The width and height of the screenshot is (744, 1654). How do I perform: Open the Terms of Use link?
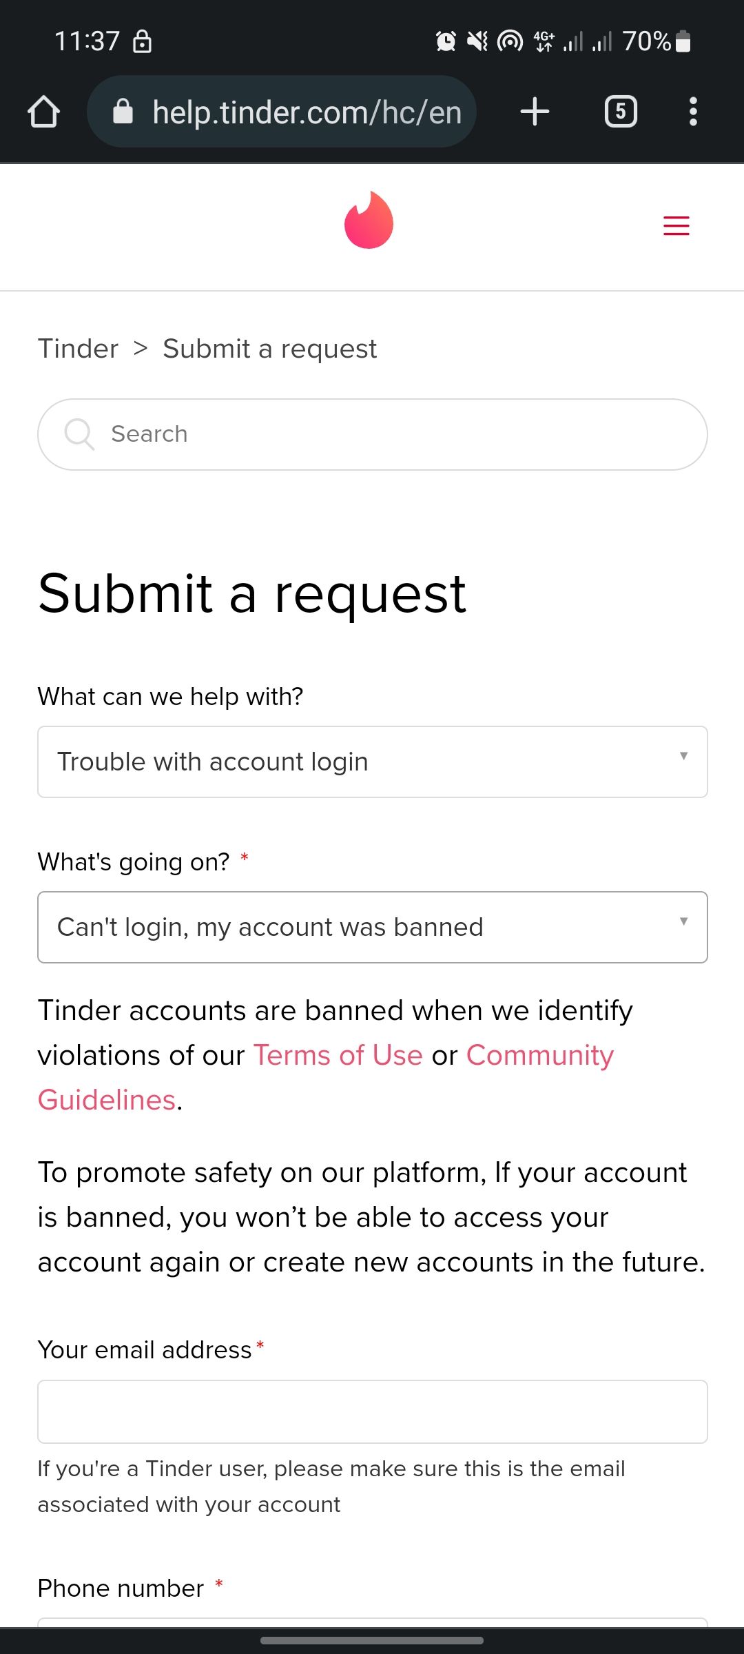337,1054
